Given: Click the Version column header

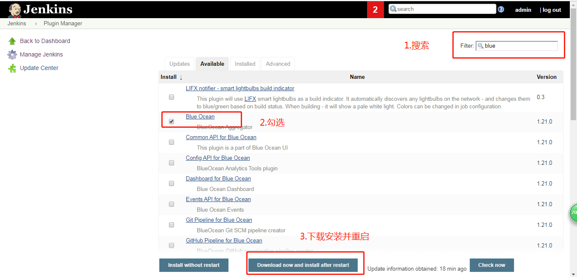Looking at the screenshot, I should (547, 77).
